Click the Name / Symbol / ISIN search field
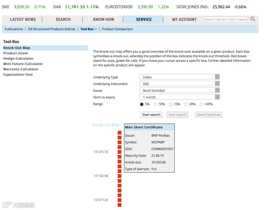The width and height of the screenshot is (265, 210). [226, 20]
